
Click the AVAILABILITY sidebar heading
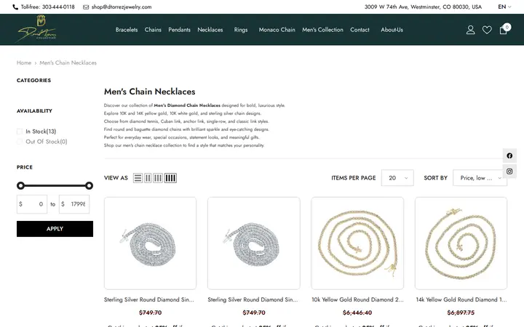34,110
